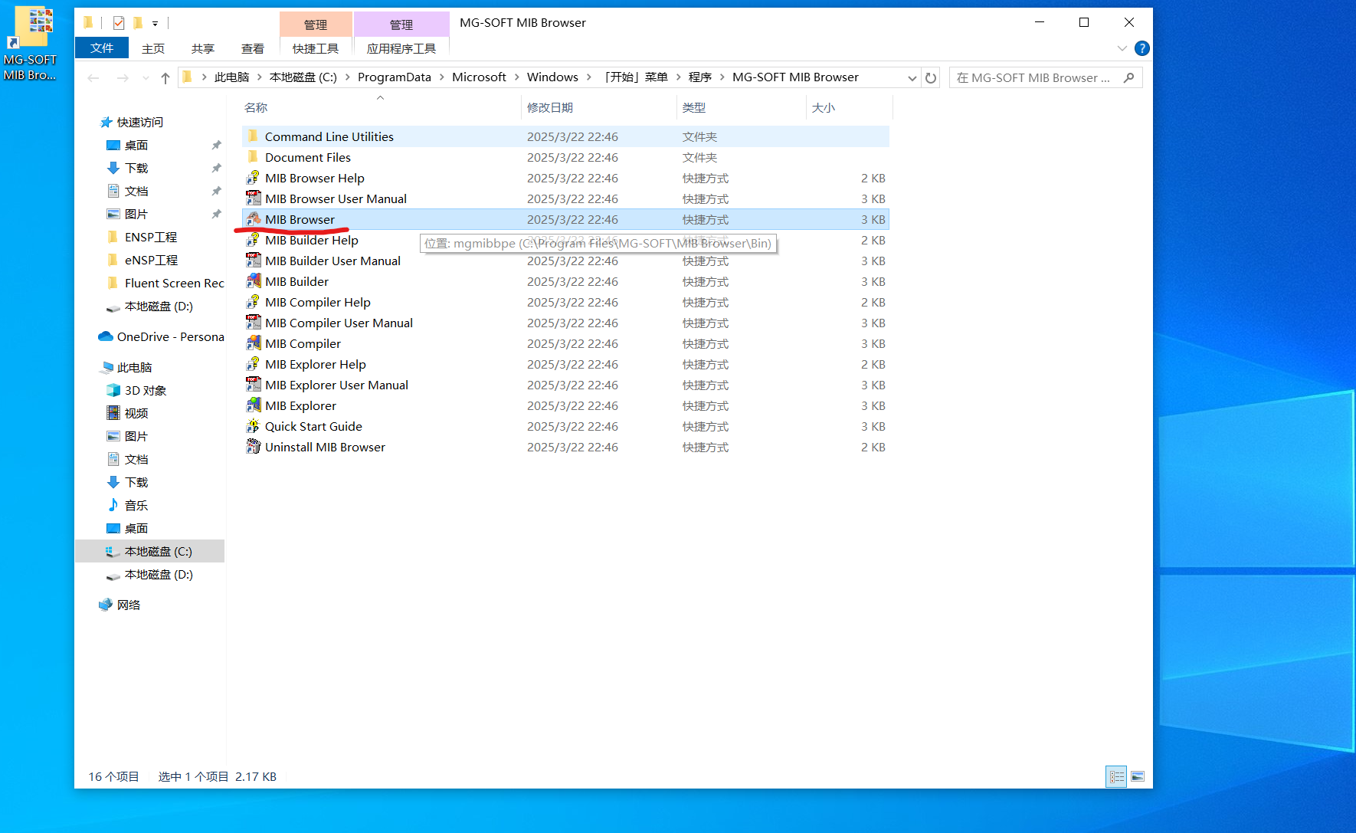The width and height of the screenshot is (1356, 833).
Task: Expand the address bar history dropdown
Action: tap(912, 77)
